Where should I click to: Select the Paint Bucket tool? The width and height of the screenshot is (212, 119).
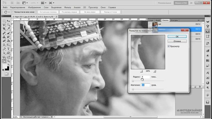tap(8, 41)
